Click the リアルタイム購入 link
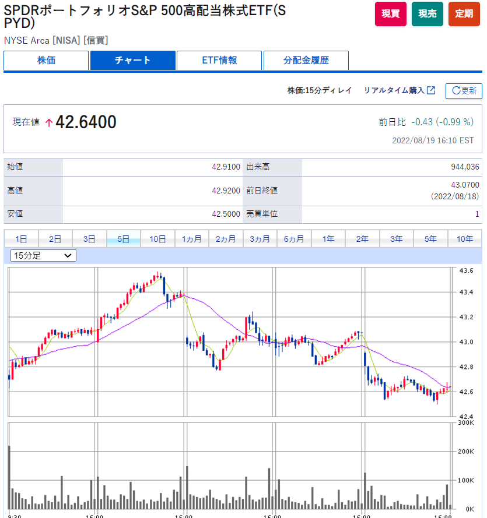 (x=394, y=90)
